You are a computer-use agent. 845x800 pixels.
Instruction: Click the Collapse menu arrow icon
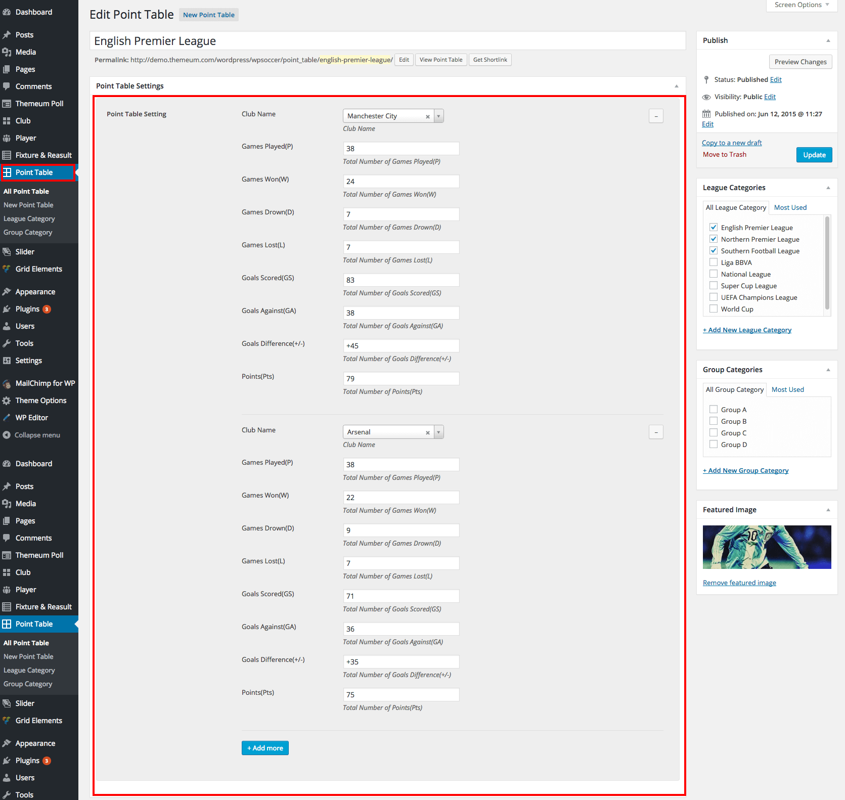(7, 435)
